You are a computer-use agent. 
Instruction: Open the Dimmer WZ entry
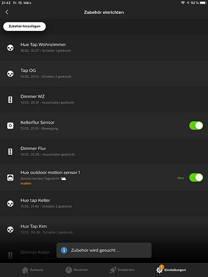click(x=104, y=100)
